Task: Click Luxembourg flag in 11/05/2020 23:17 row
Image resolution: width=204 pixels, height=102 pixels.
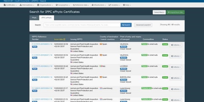Action: [101, 88]
